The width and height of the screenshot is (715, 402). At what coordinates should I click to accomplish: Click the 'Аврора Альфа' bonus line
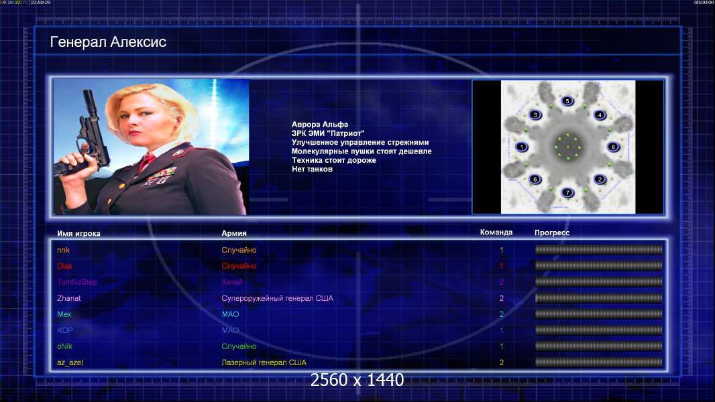coord(320,125)
